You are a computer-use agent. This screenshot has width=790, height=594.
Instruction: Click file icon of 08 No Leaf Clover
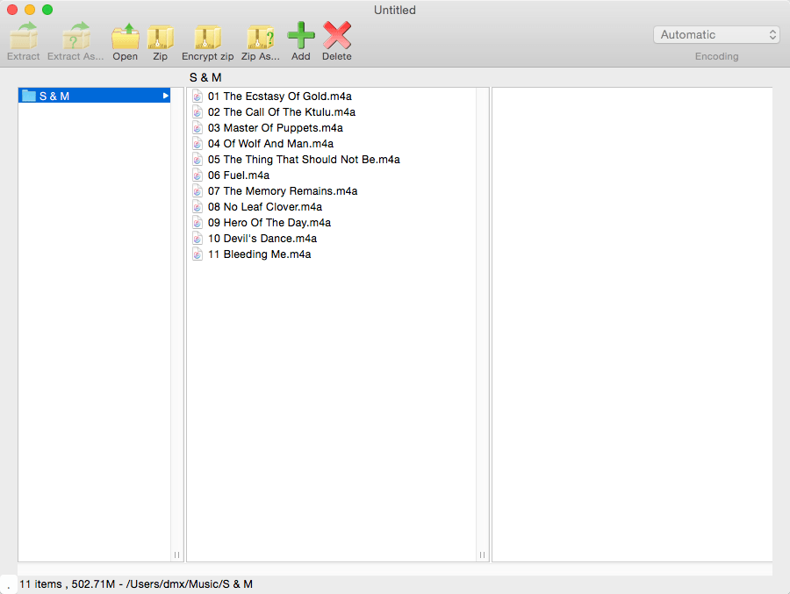197,206
